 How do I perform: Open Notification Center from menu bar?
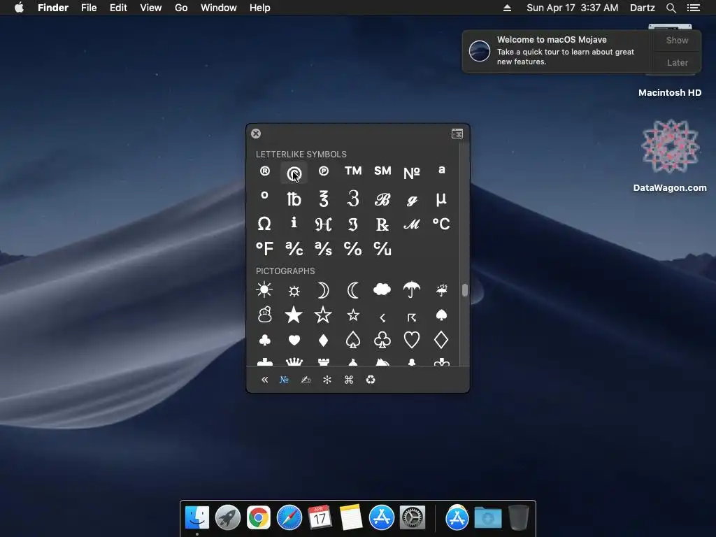point(693,8)
